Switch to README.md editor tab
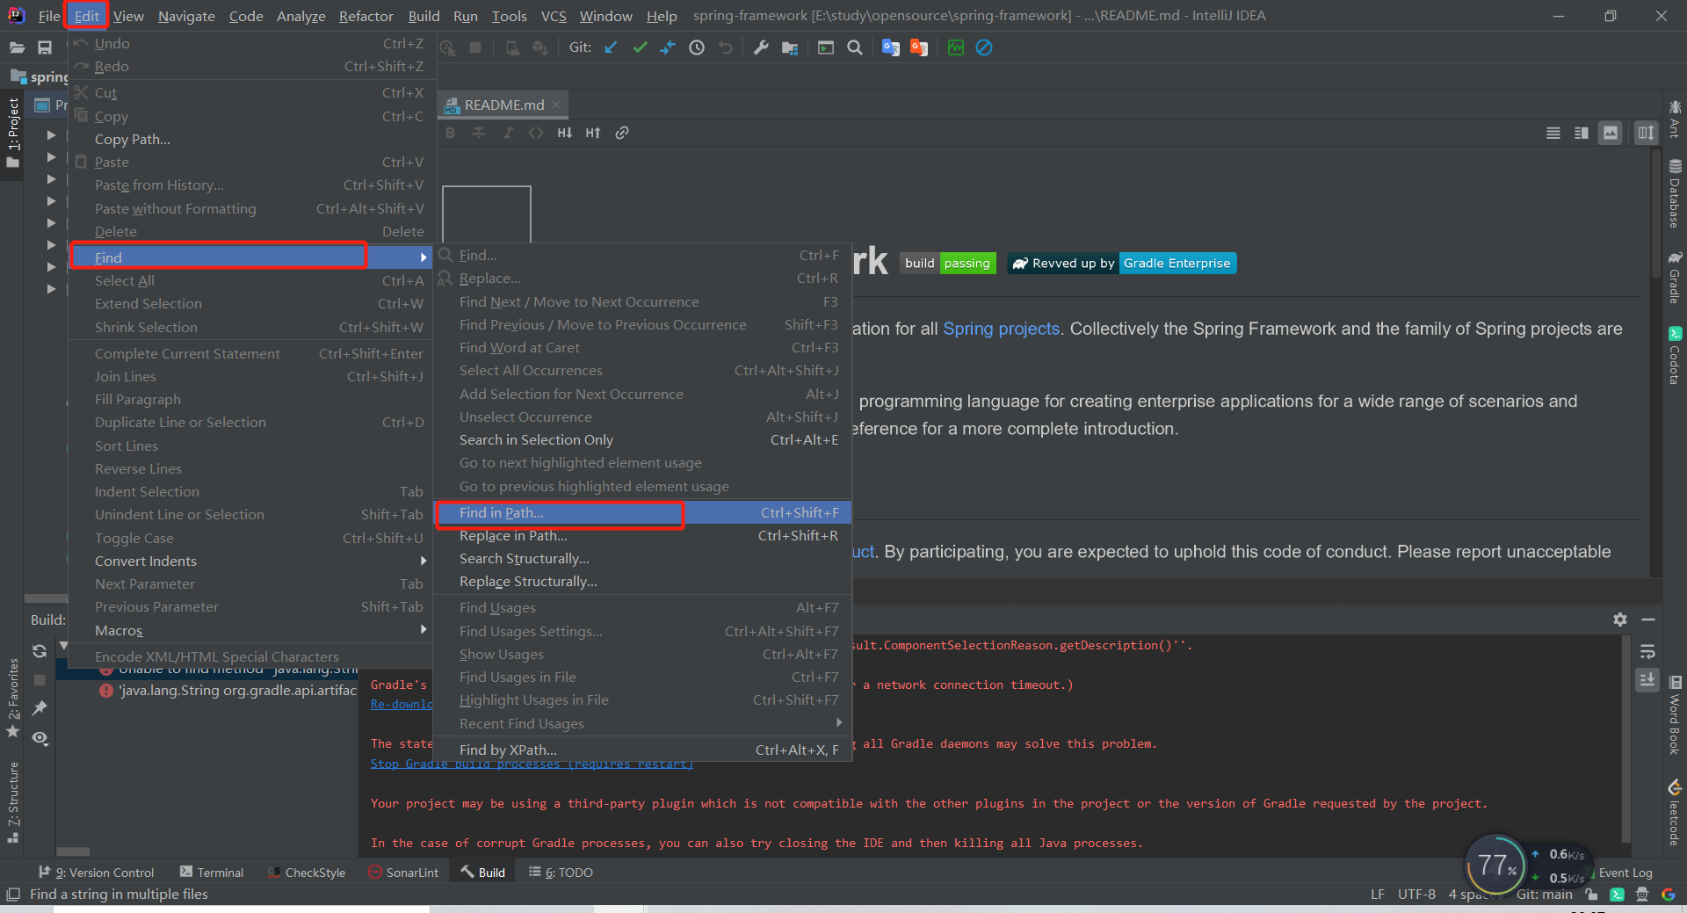1687x913 pixels. pyautogui.click(x=504, y=105)
